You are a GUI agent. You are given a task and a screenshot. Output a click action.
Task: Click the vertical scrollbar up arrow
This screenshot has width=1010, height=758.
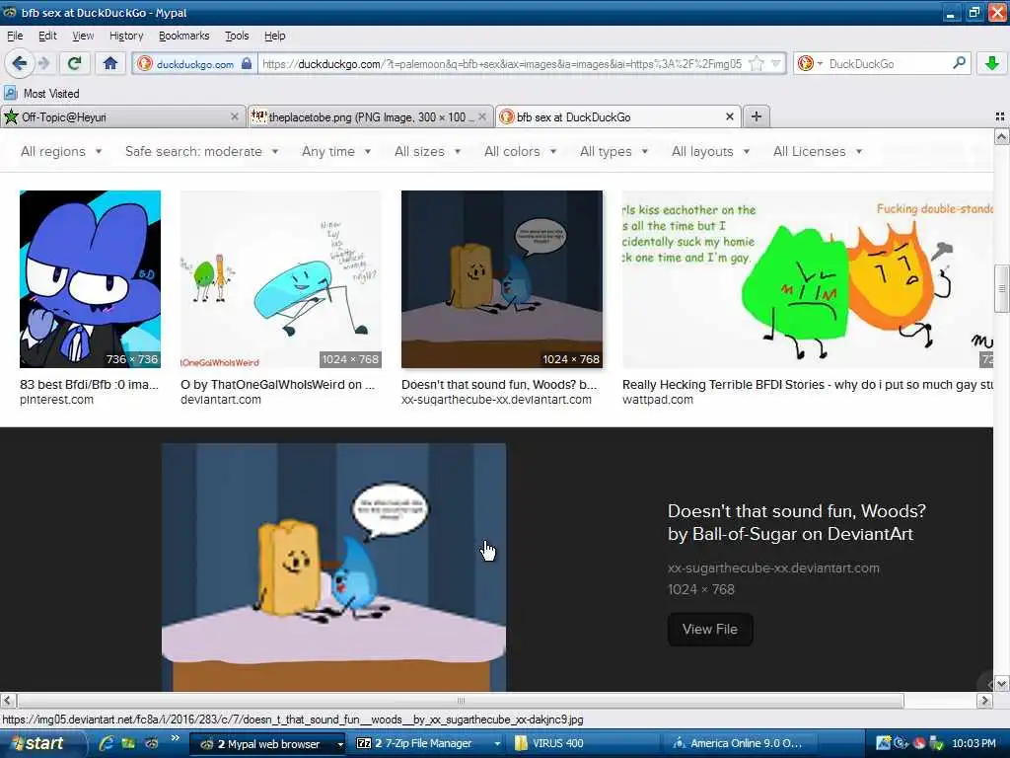coord(1001,136)
